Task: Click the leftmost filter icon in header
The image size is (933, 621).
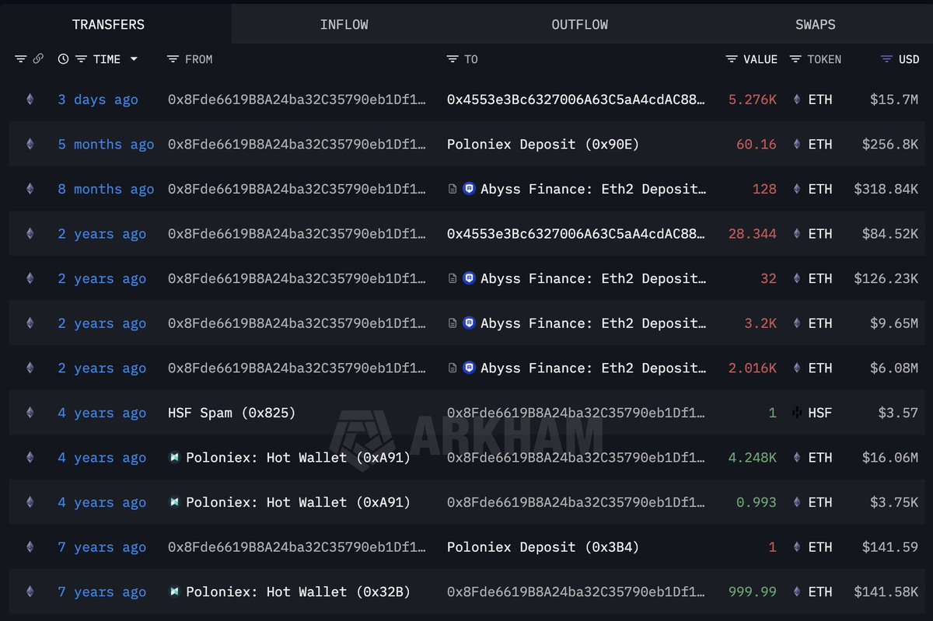Action: 21,59
